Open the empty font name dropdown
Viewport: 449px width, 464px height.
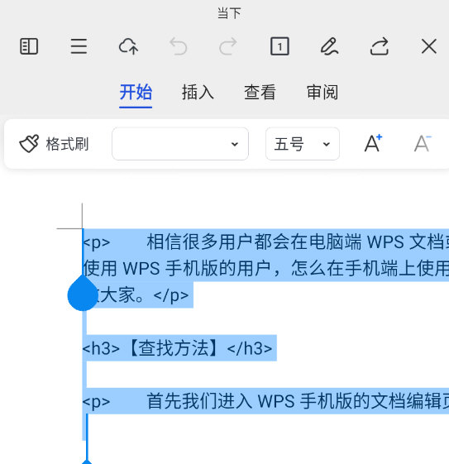tap(180, 144)
